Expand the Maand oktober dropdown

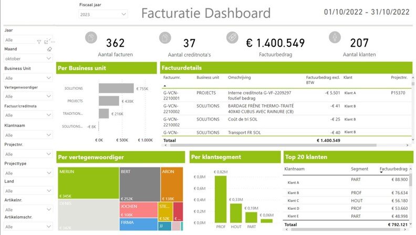pyautogui.click(x=28, y=59)
